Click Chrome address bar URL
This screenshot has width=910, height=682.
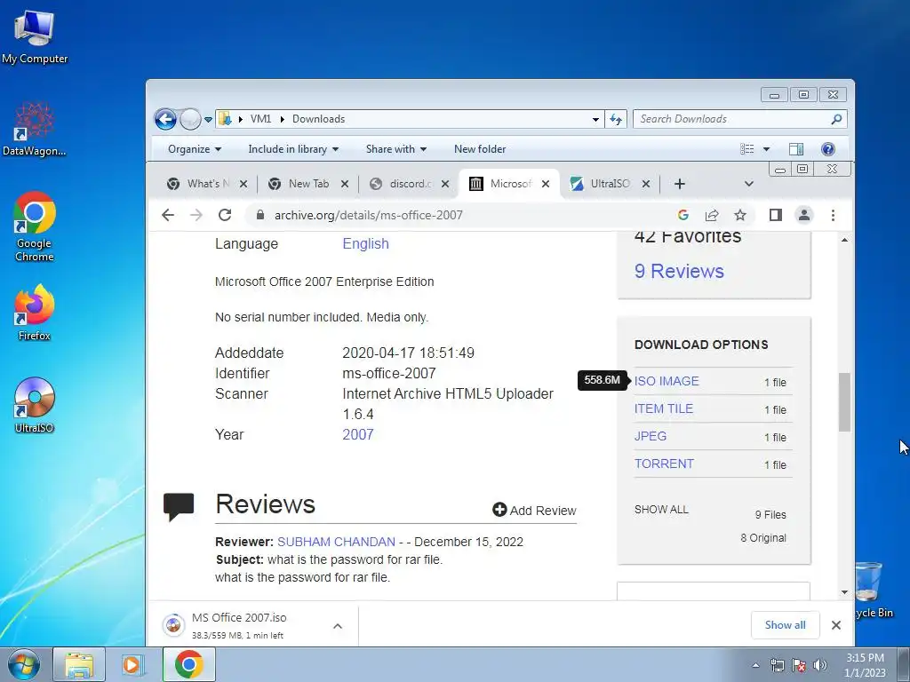(369, 215)
